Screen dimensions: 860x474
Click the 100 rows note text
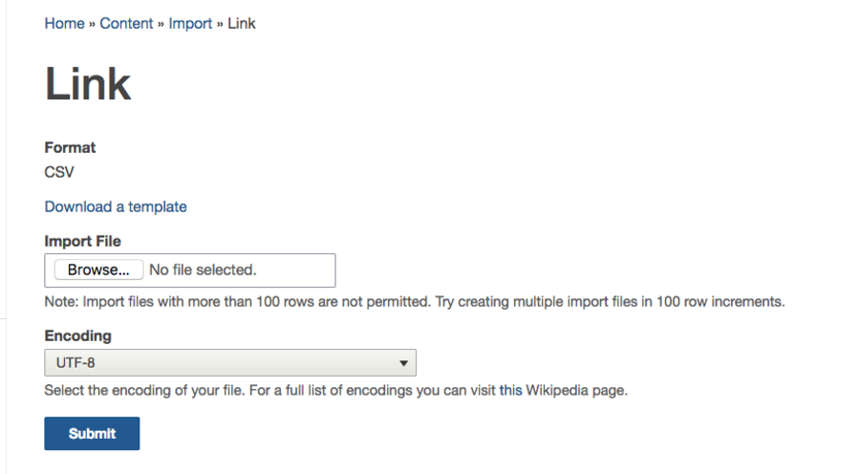click(414, 302)
